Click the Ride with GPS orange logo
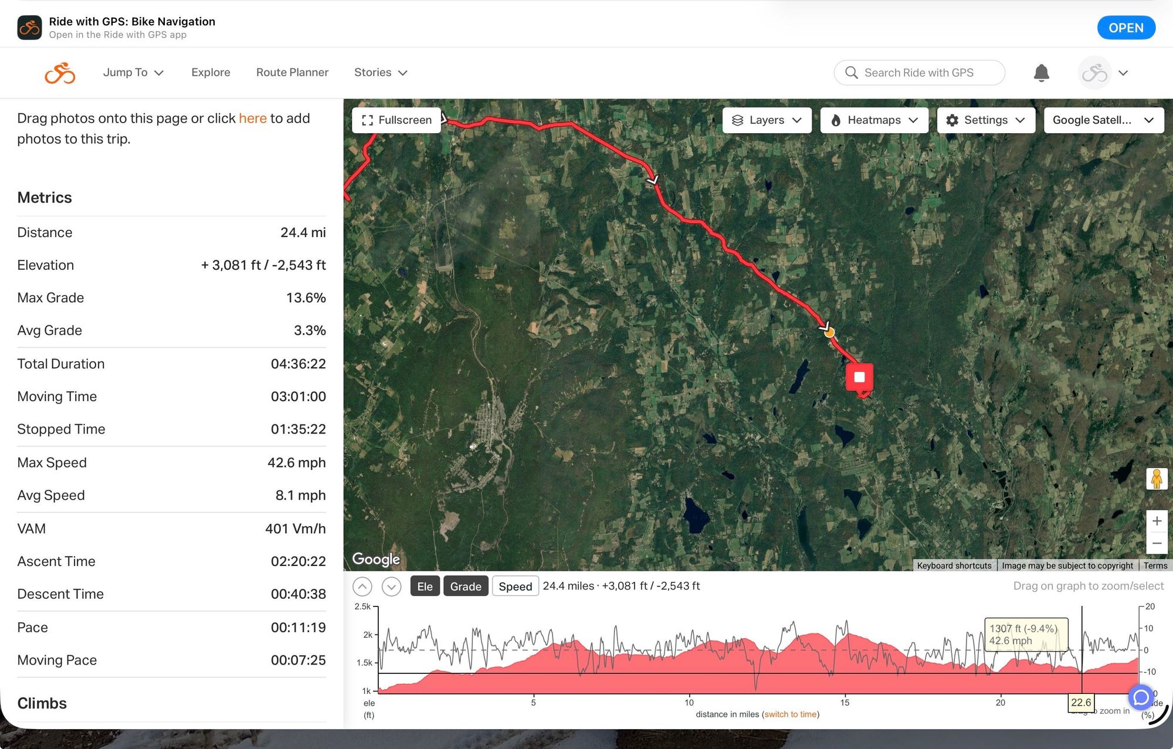Screen dimensions: 1173x749 click(60, 73)
